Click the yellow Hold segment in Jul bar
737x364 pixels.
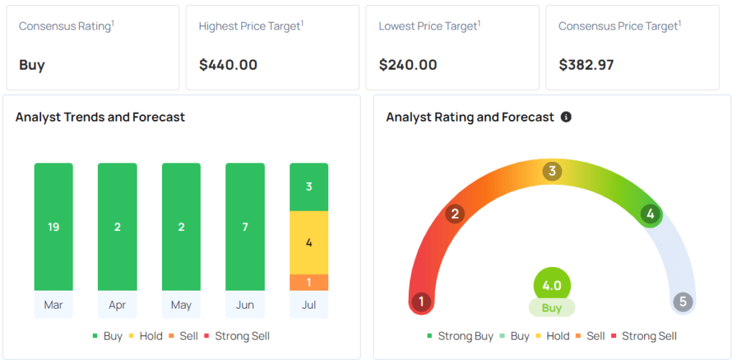coord(309,242)
